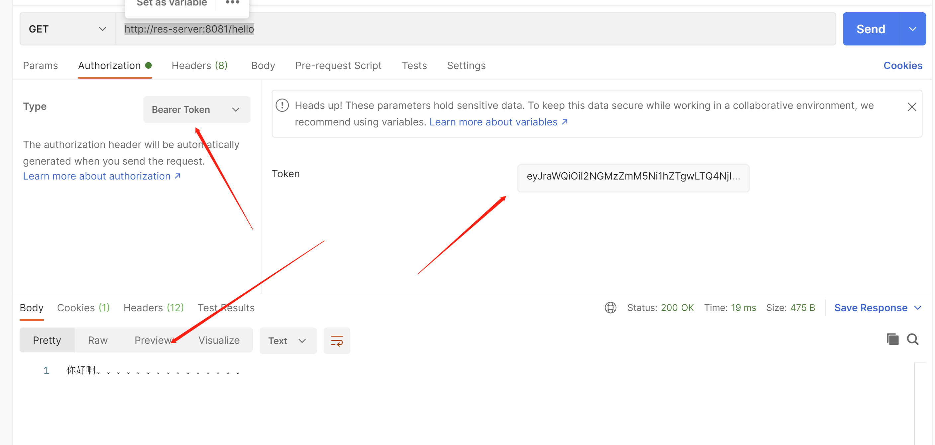Screen dimensions: 935x445
Task: Copy the response body with copy icon
Action: point(892,339)
